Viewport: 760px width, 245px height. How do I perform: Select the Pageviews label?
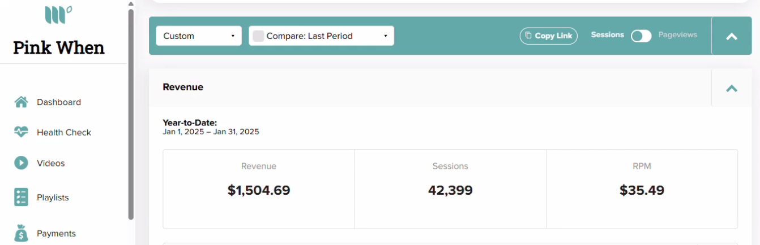coord(677,35)
